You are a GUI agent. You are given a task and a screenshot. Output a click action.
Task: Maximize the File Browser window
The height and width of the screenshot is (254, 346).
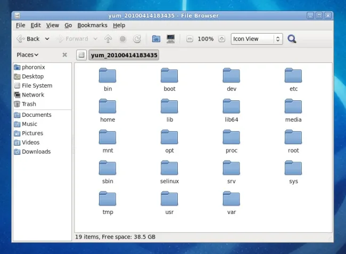[319, 15]
